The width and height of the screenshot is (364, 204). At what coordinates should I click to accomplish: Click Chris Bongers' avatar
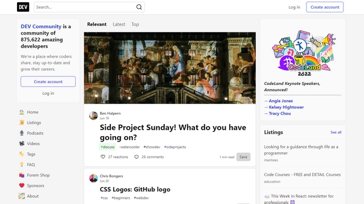click(93, 178)
